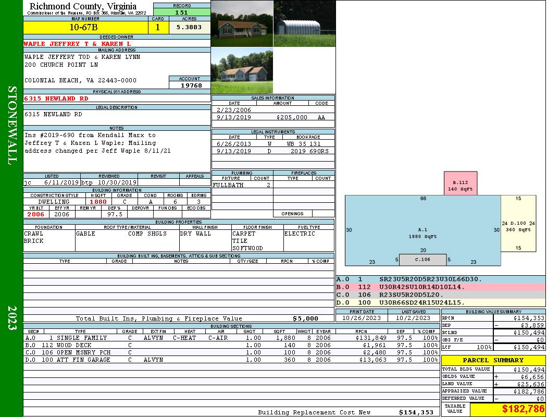
Task: Click the gray C.106 porch area
Action: pos(422,260)
